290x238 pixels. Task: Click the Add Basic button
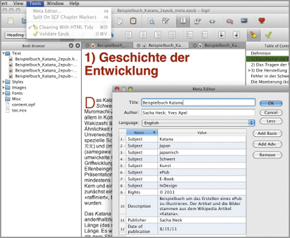(267, 134)
